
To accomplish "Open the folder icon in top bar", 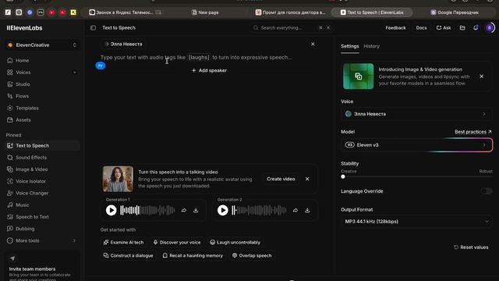I will click(x=462, y=28).
